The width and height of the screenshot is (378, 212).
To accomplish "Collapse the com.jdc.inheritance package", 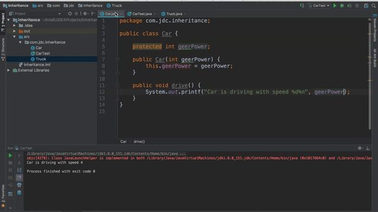I will 20,42.
